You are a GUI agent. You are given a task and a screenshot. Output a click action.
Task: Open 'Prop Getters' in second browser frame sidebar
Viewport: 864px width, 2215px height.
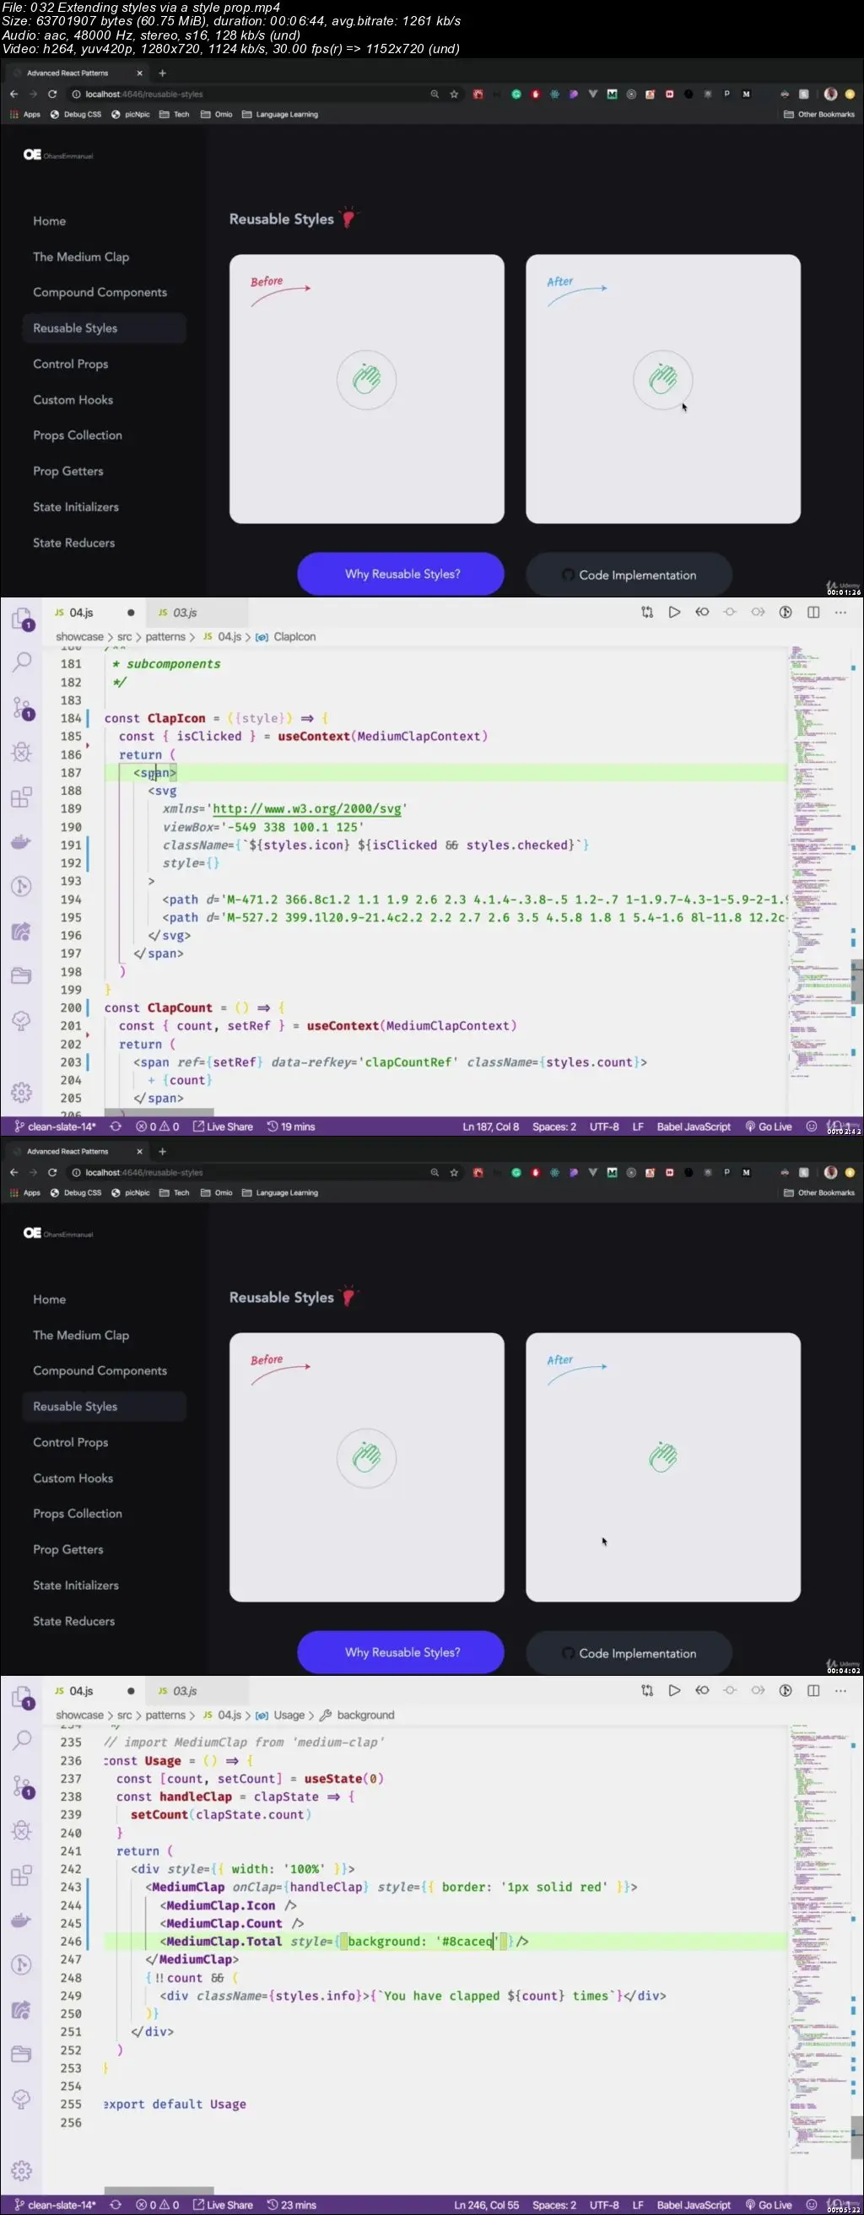coord(67,1549)
